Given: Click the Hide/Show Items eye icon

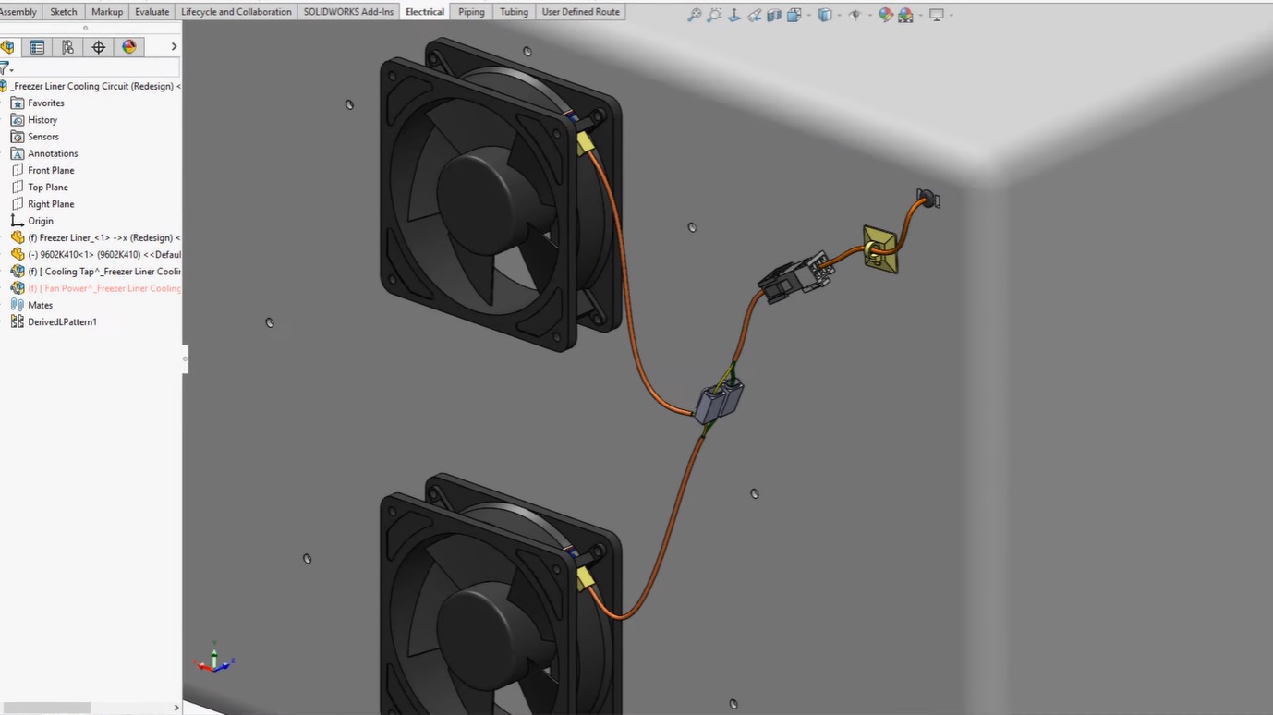Looking at the screenshot, I should pos(855,15).
